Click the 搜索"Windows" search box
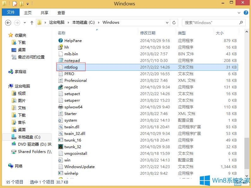251x188 pixels. [210, 23]
